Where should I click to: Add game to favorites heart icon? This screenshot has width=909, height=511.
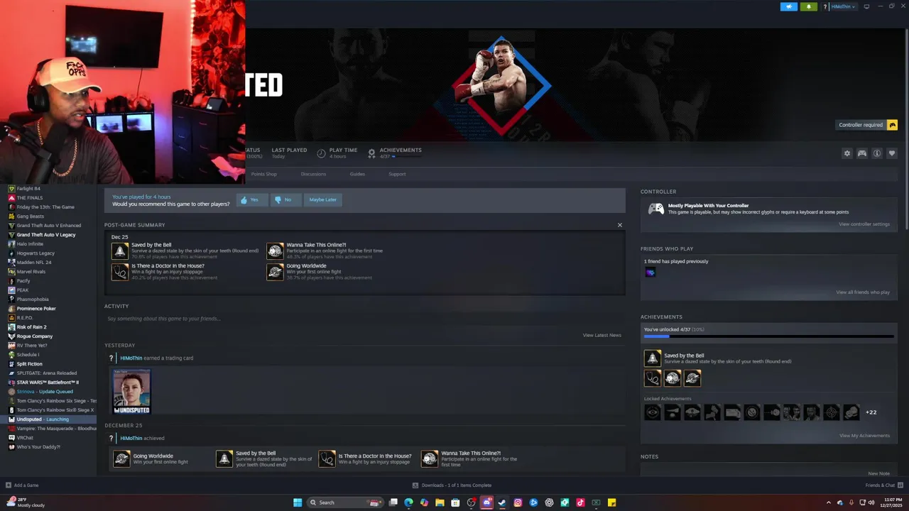click(x=892, y=153)
